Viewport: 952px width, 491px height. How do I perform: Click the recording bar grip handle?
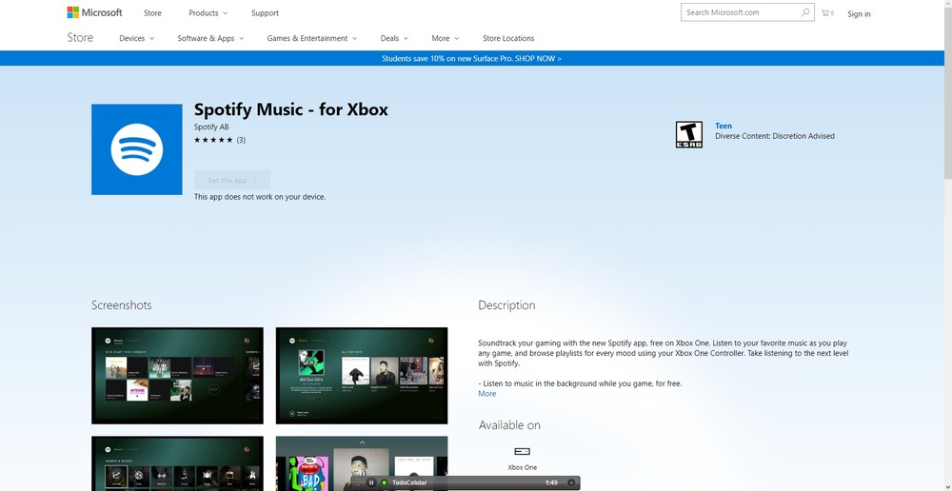pos(358,483)
